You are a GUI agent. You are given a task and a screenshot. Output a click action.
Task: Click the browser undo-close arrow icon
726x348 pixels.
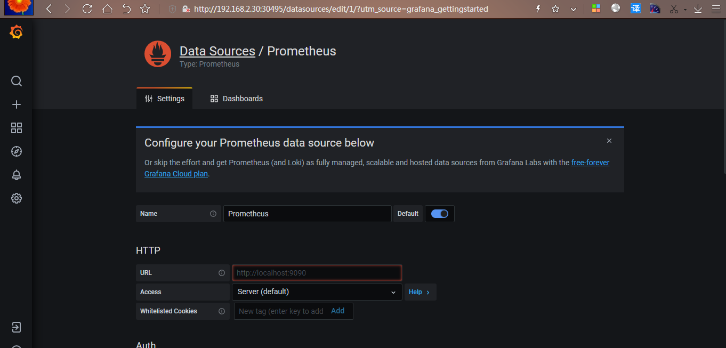[x=126, y=9]
